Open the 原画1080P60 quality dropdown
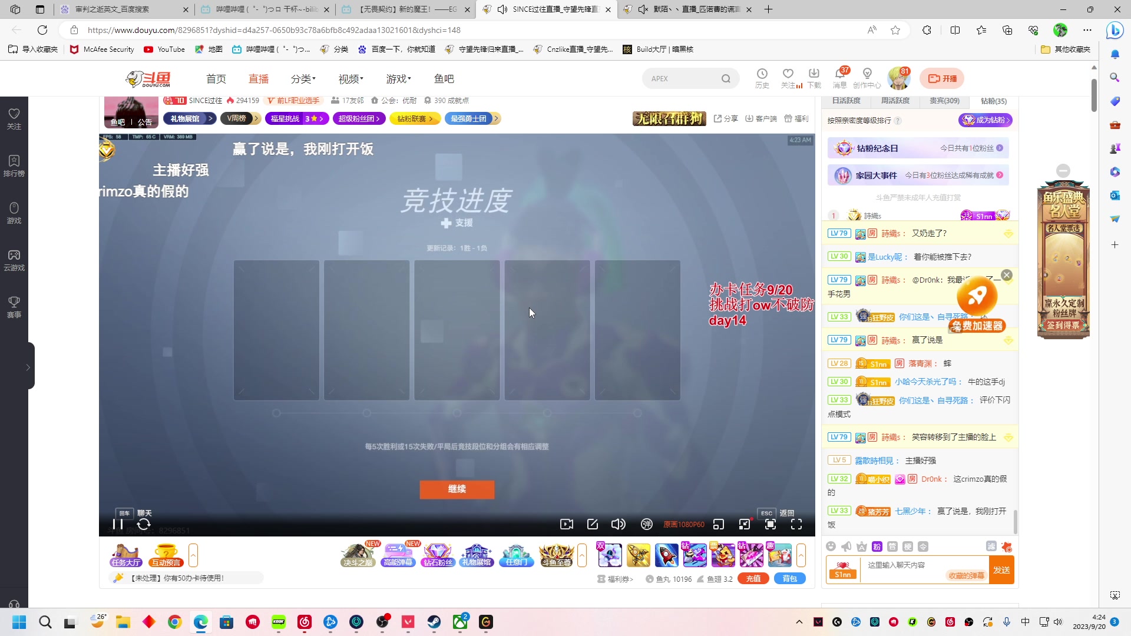The image size is (1131, 636). coord(683,524)
